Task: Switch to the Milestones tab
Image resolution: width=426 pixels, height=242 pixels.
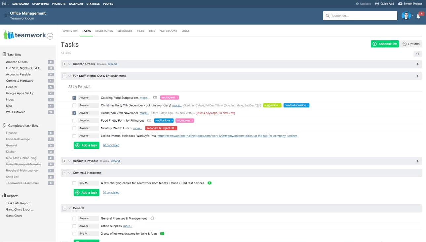Action: point(104,31)
